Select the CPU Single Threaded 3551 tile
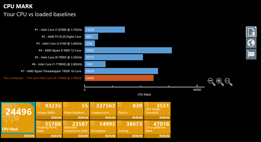This screenshot has height=142, width=261. click(x=157, y=109)
